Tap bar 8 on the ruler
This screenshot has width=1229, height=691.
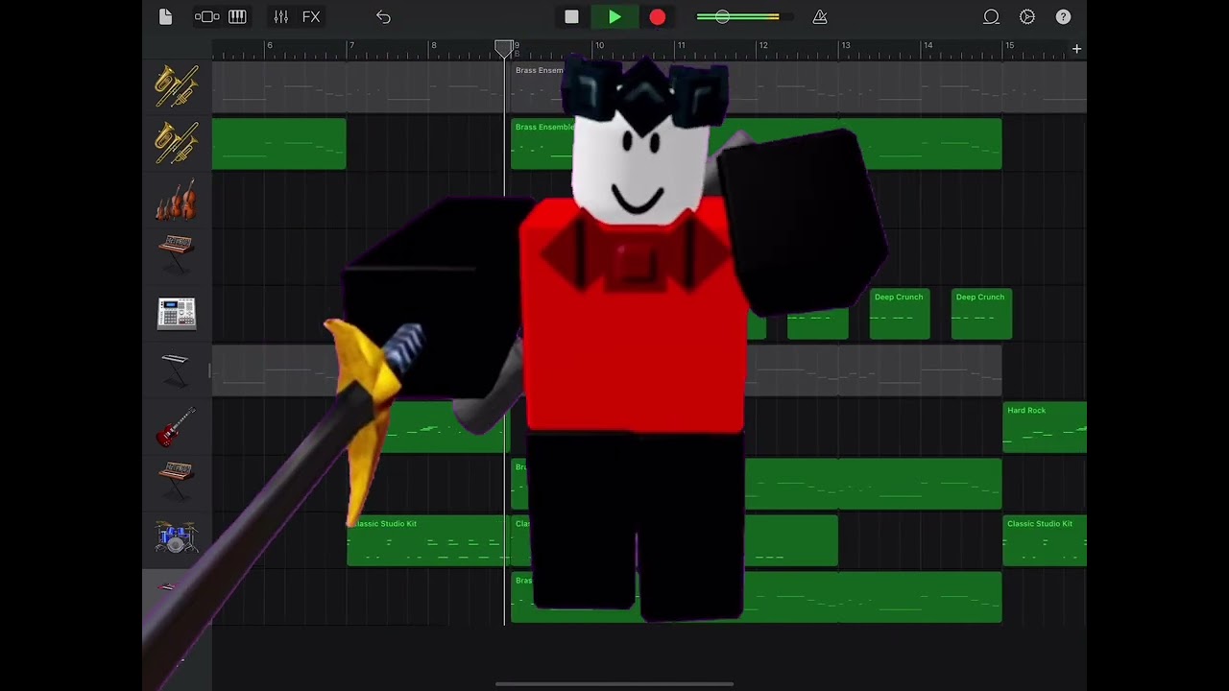pyautogui.click(x=434, y=45)
